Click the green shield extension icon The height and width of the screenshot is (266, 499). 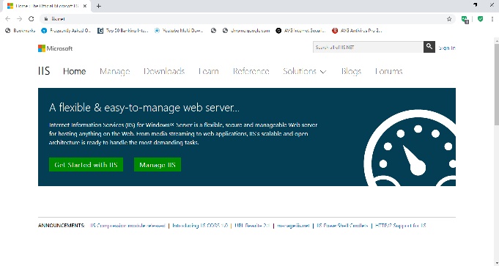(x=480, y=19)
